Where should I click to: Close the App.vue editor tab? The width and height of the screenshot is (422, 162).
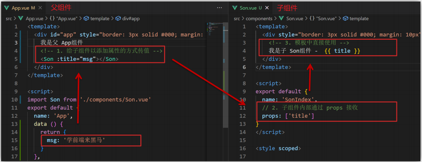(40, 8)
